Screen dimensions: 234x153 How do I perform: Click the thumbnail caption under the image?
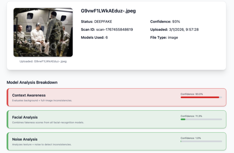43,61
